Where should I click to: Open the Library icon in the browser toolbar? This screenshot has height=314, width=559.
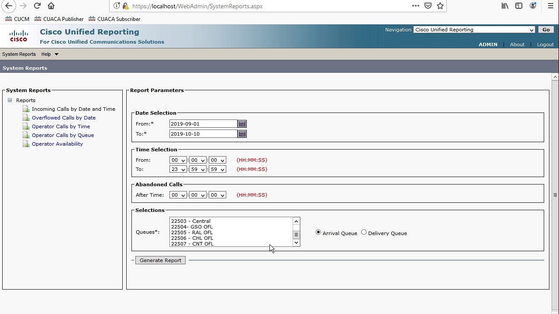click(x=505, y=6)
